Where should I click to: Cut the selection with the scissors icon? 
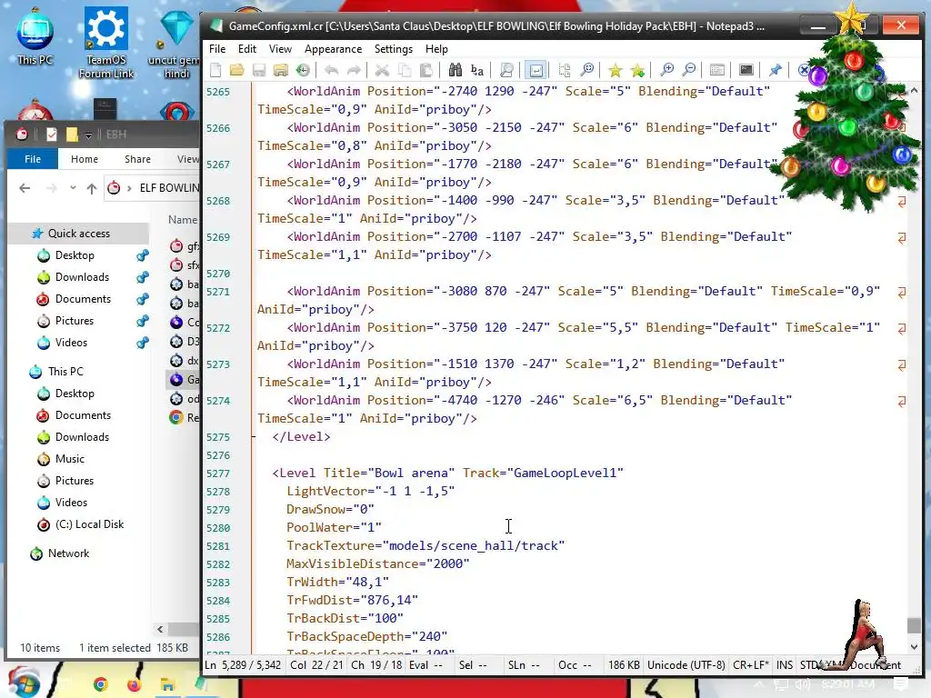pos(382,71)
